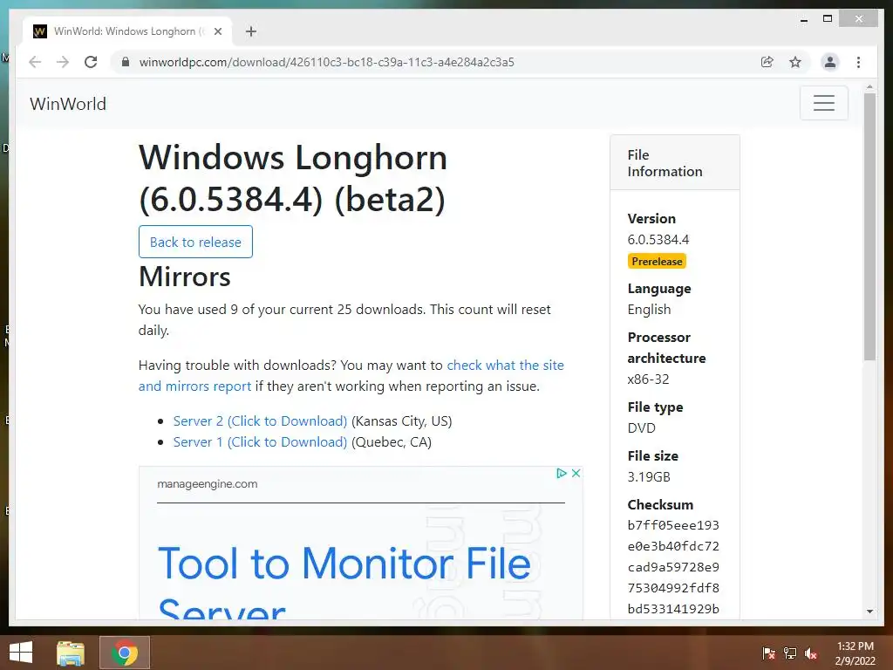Expand the hamburger navigation menu

823,103
